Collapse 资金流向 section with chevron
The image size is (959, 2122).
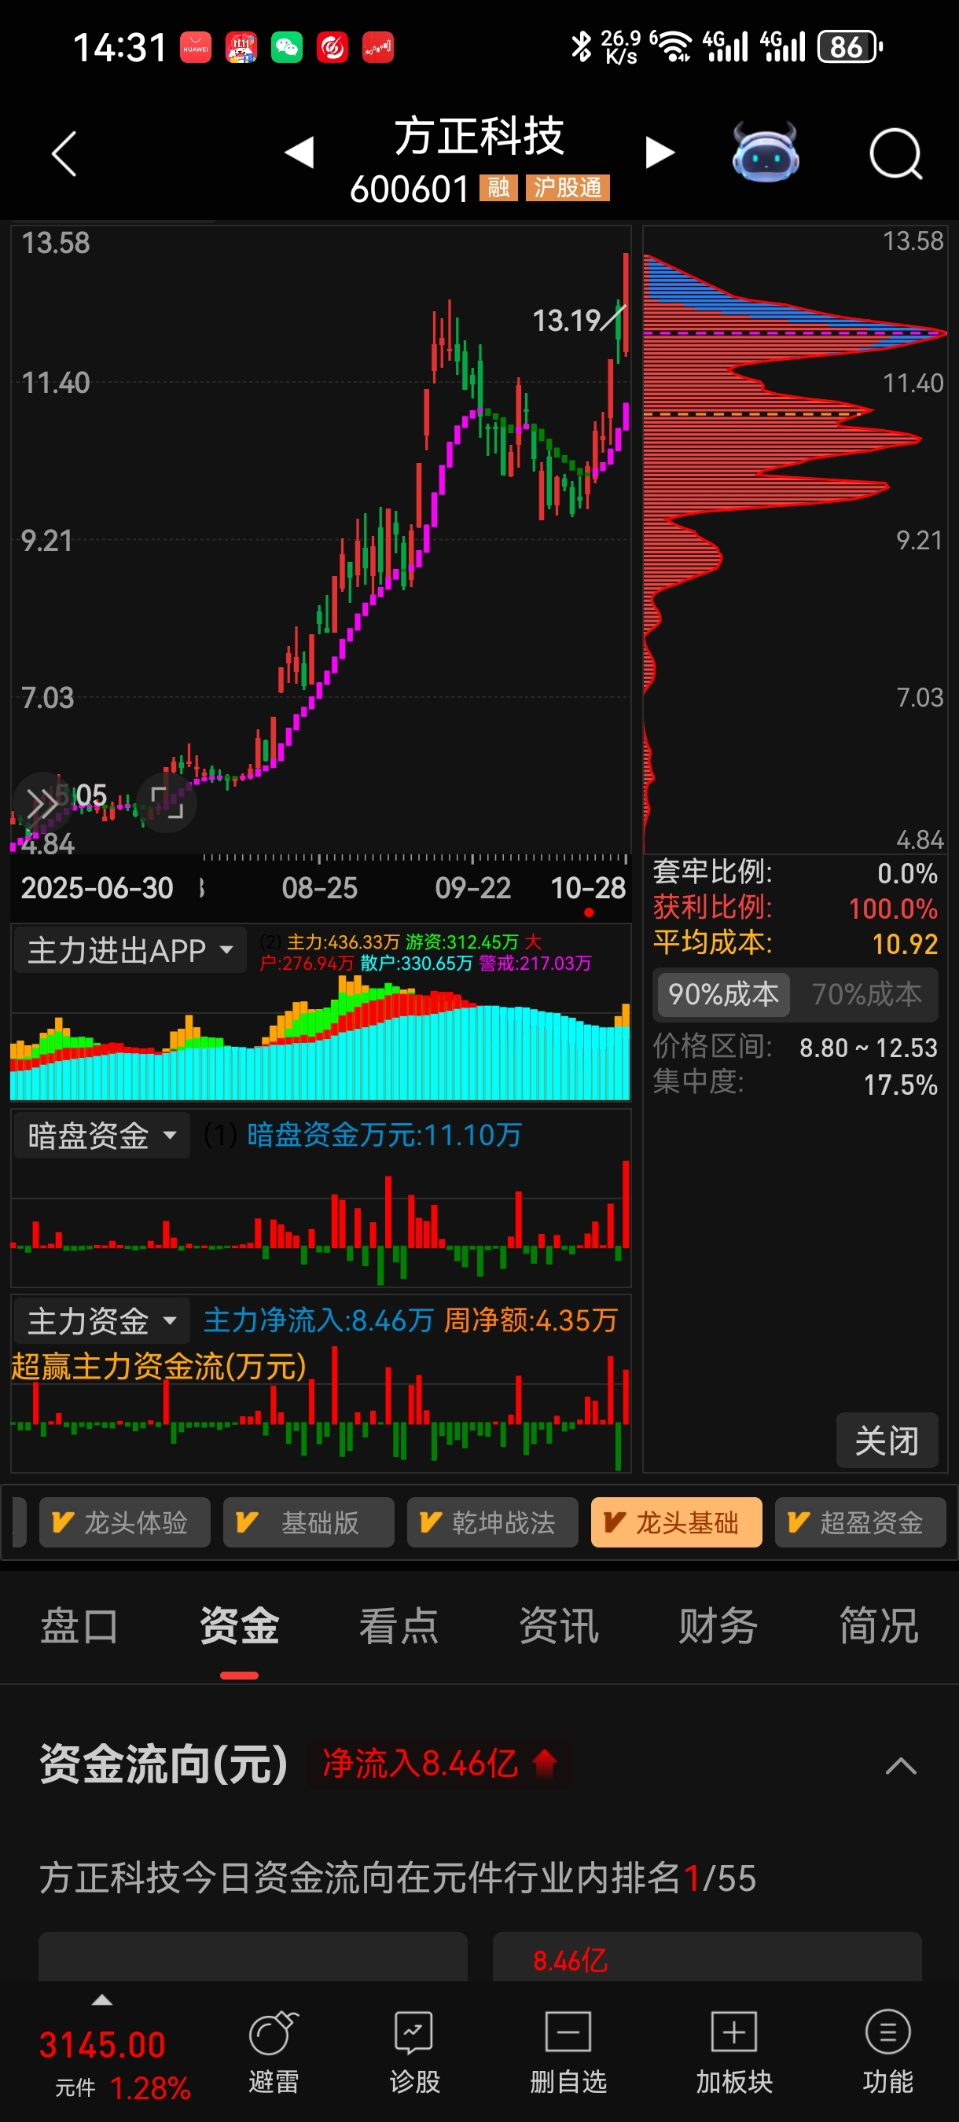901,1765
